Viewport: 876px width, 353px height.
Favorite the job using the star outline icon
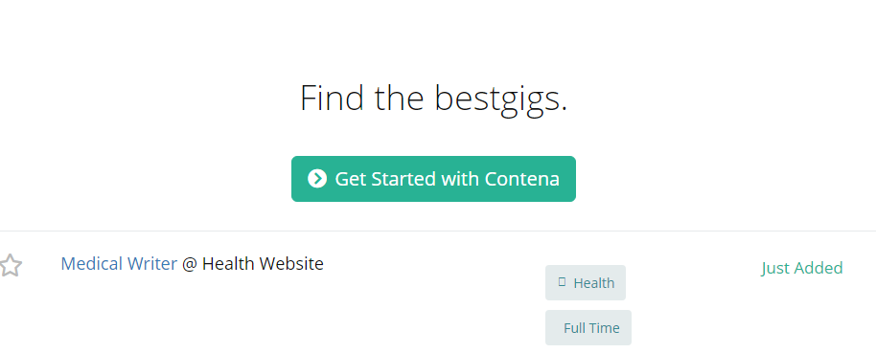click(10, 265)
